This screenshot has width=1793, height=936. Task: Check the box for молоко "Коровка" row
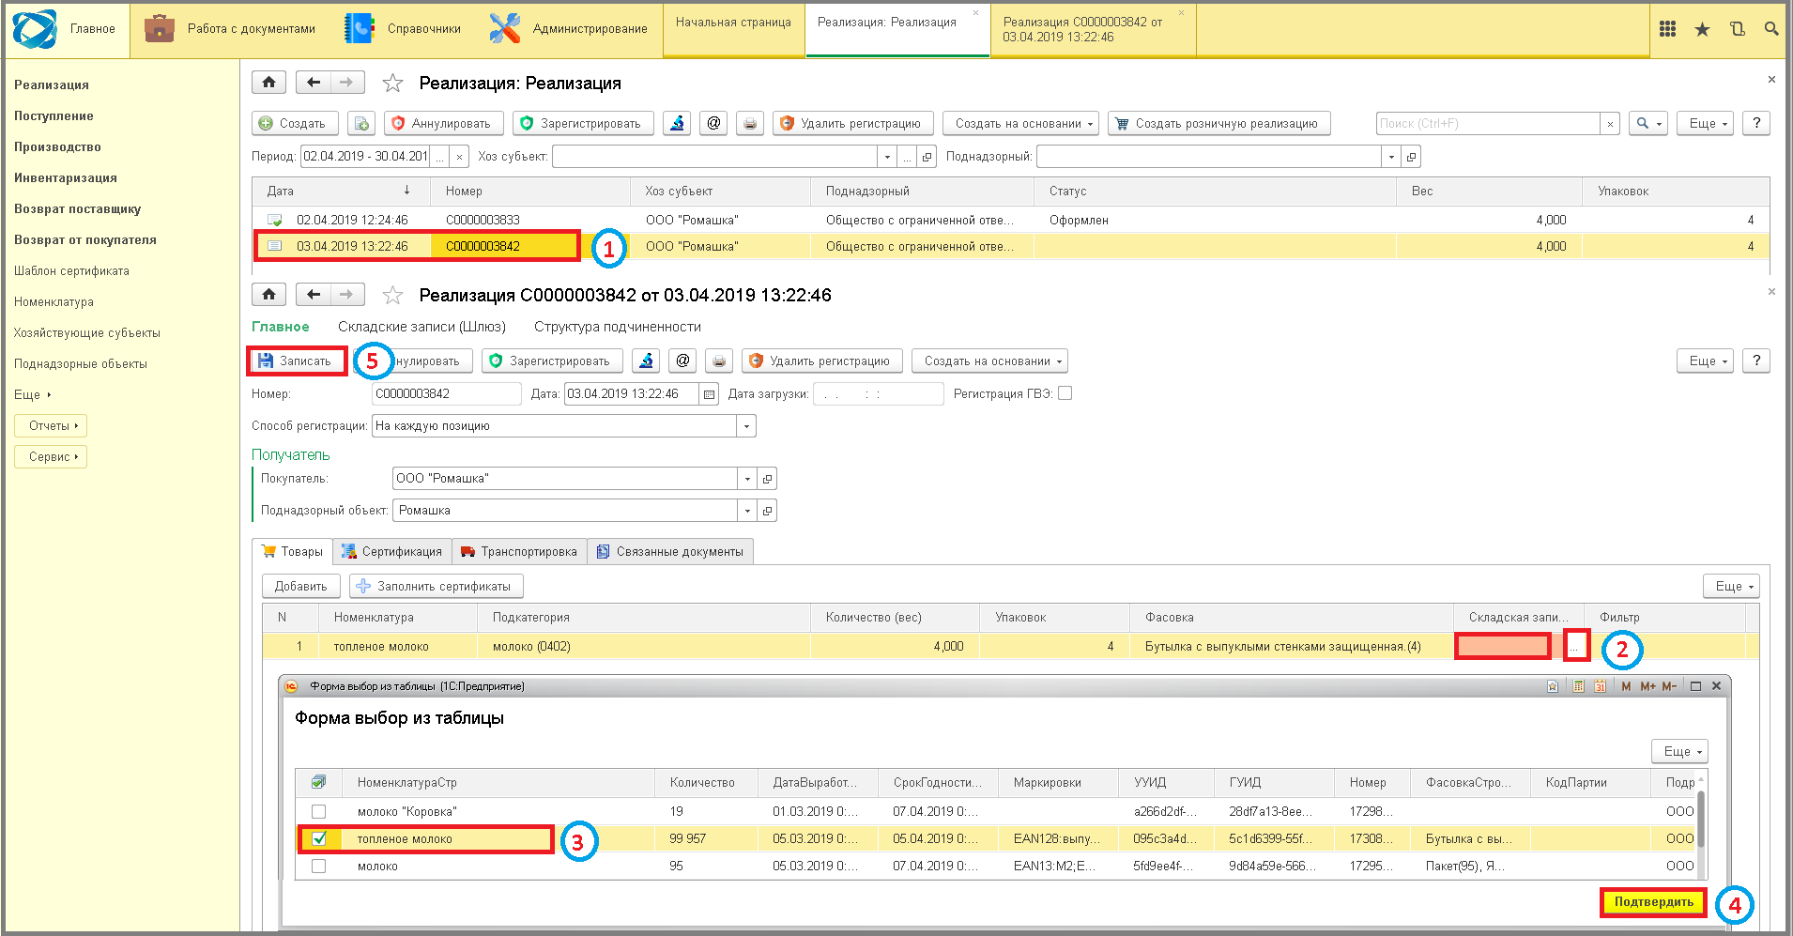click(318, 811)
